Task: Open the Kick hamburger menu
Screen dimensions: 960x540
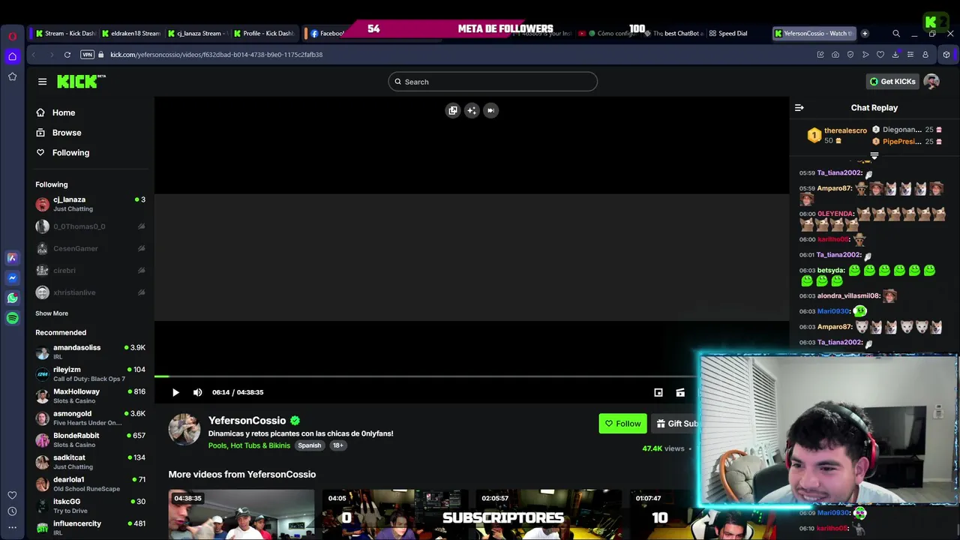Action: (x=42, y=82)
